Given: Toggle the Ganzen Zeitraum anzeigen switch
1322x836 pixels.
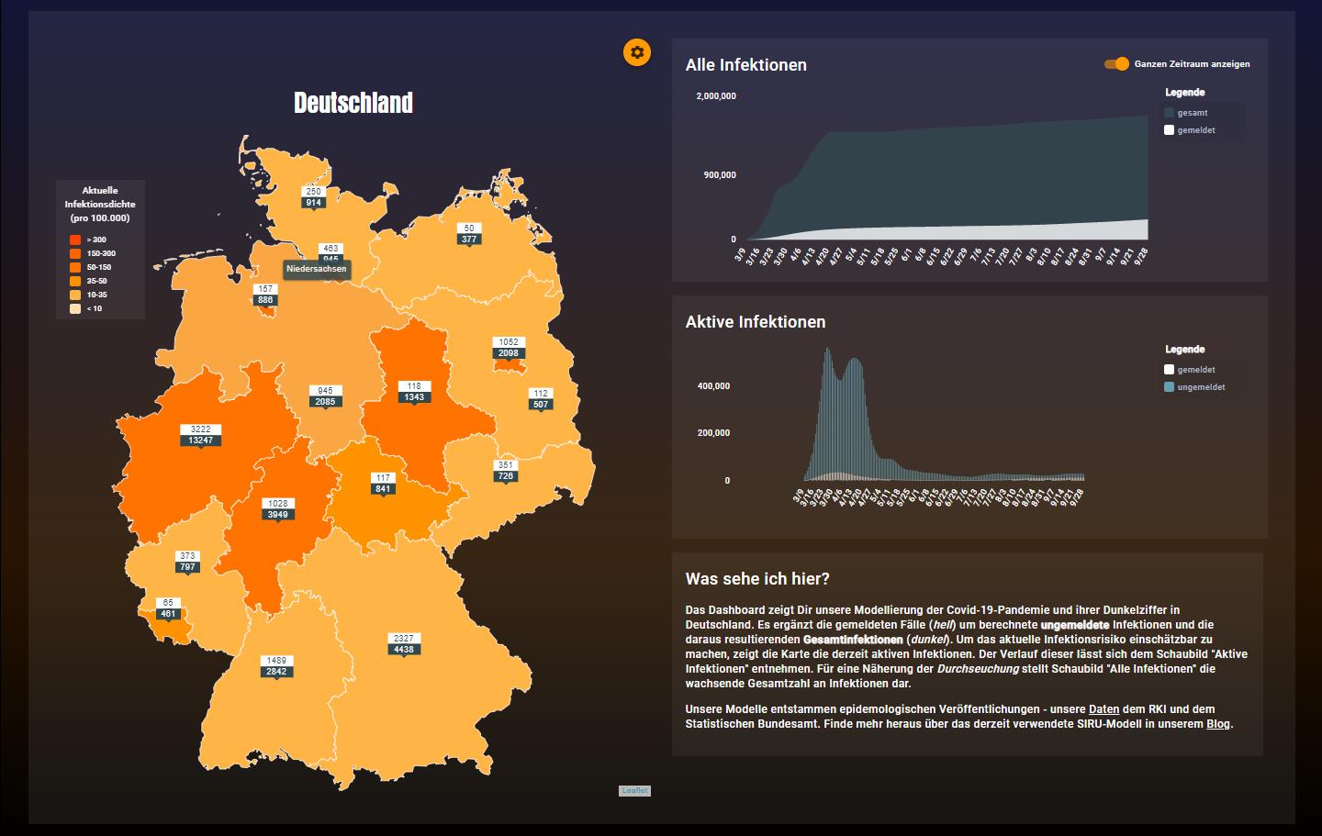Looking at the screenshot, I should pyautogui.click(x=1116, y=64).
